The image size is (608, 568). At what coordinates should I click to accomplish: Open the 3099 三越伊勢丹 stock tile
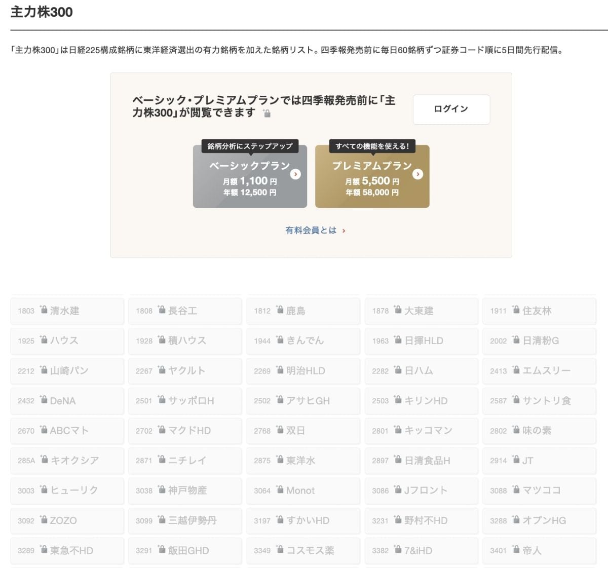[x=185, y=520]
